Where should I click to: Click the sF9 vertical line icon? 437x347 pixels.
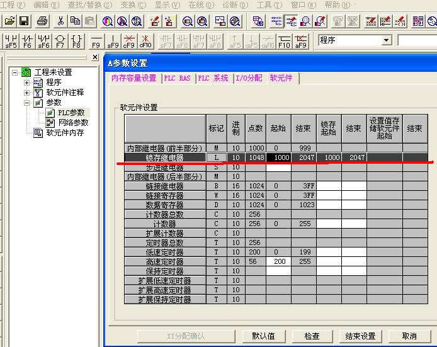(x=113, y=42)
